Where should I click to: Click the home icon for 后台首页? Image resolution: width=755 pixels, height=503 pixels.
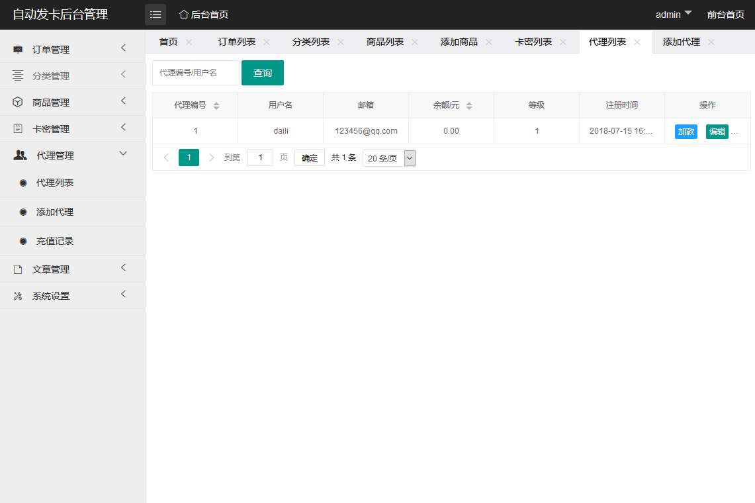click(184, 15)
